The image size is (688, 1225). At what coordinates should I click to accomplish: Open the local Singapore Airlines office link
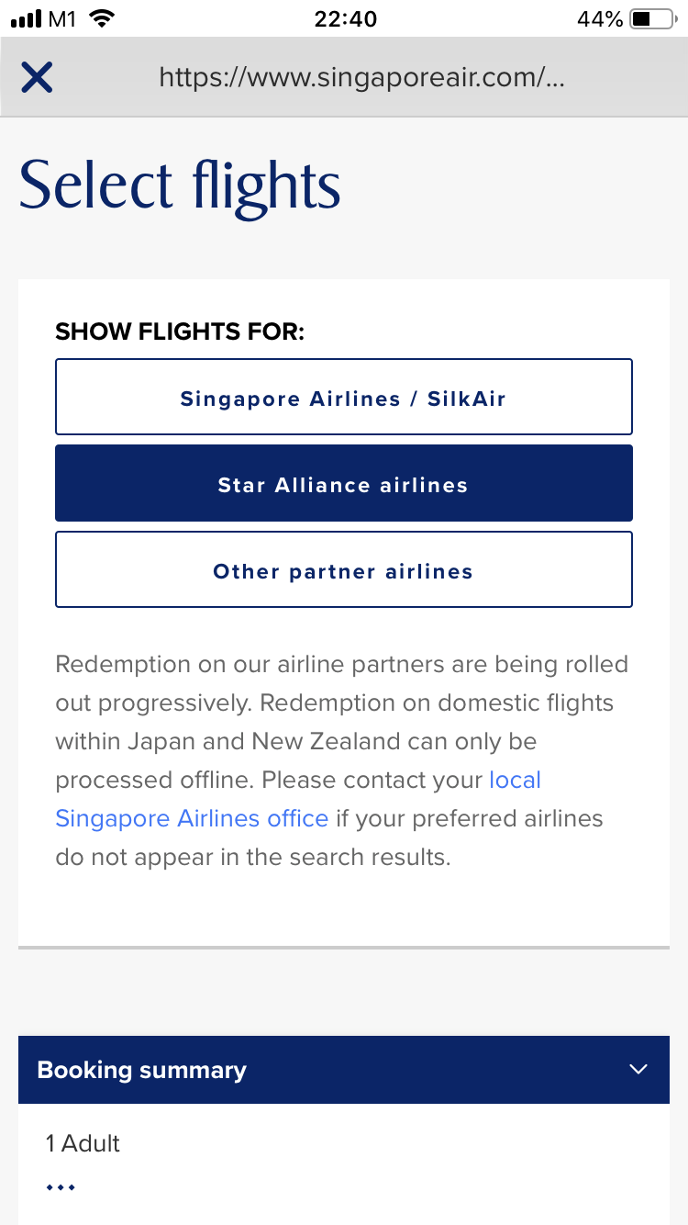point(515,780)
